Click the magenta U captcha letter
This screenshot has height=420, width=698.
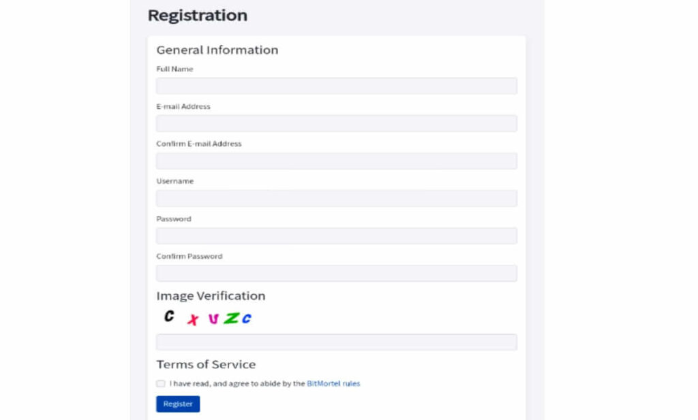pyautogui.click(x=213, y=319)
